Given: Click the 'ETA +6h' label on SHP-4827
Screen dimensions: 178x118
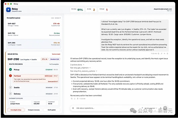Looking at the screenshot, I should [57, 23].
